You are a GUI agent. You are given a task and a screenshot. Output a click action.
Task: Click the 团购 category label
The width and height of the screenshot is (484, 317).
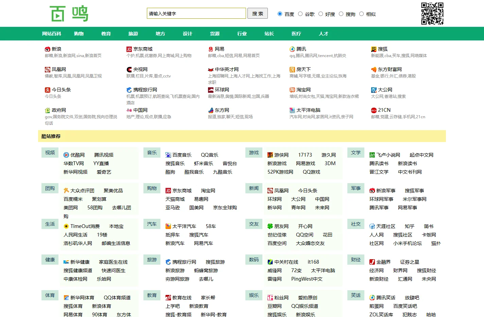[x=50, y=188]
